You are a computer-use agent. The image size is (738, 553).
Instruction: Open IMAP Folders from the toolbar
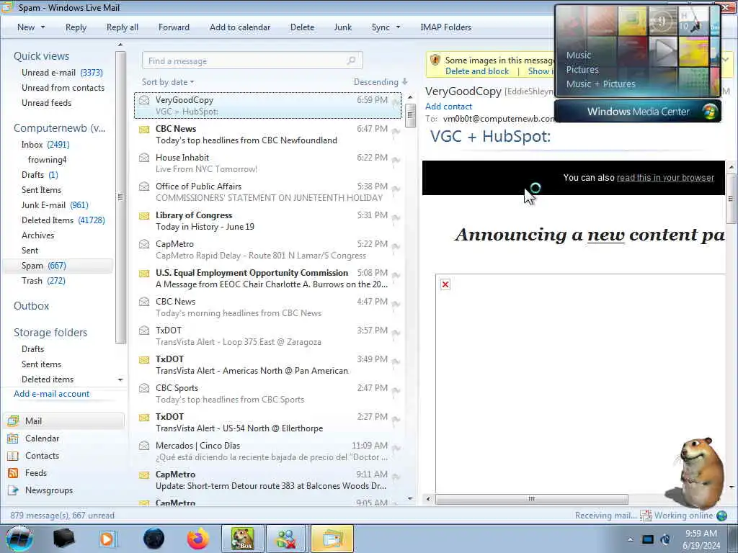(x=445, y=27)
